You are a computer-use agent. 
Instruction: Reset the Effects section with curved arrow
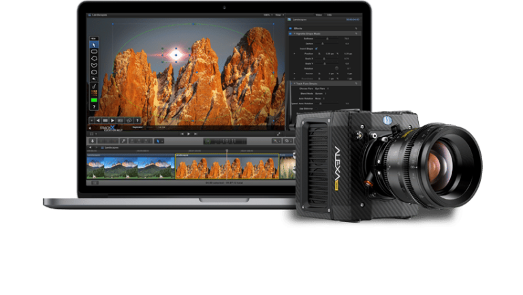point(356,29)
